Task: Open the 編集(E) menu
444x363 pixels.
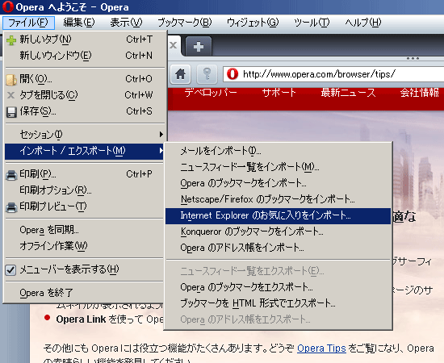Action: (x=79, y=23)
